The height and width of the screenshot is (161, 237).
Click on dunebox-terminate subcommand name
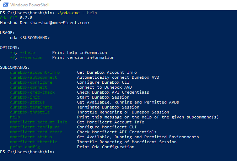pyautogui.click(x=31, y=107)
